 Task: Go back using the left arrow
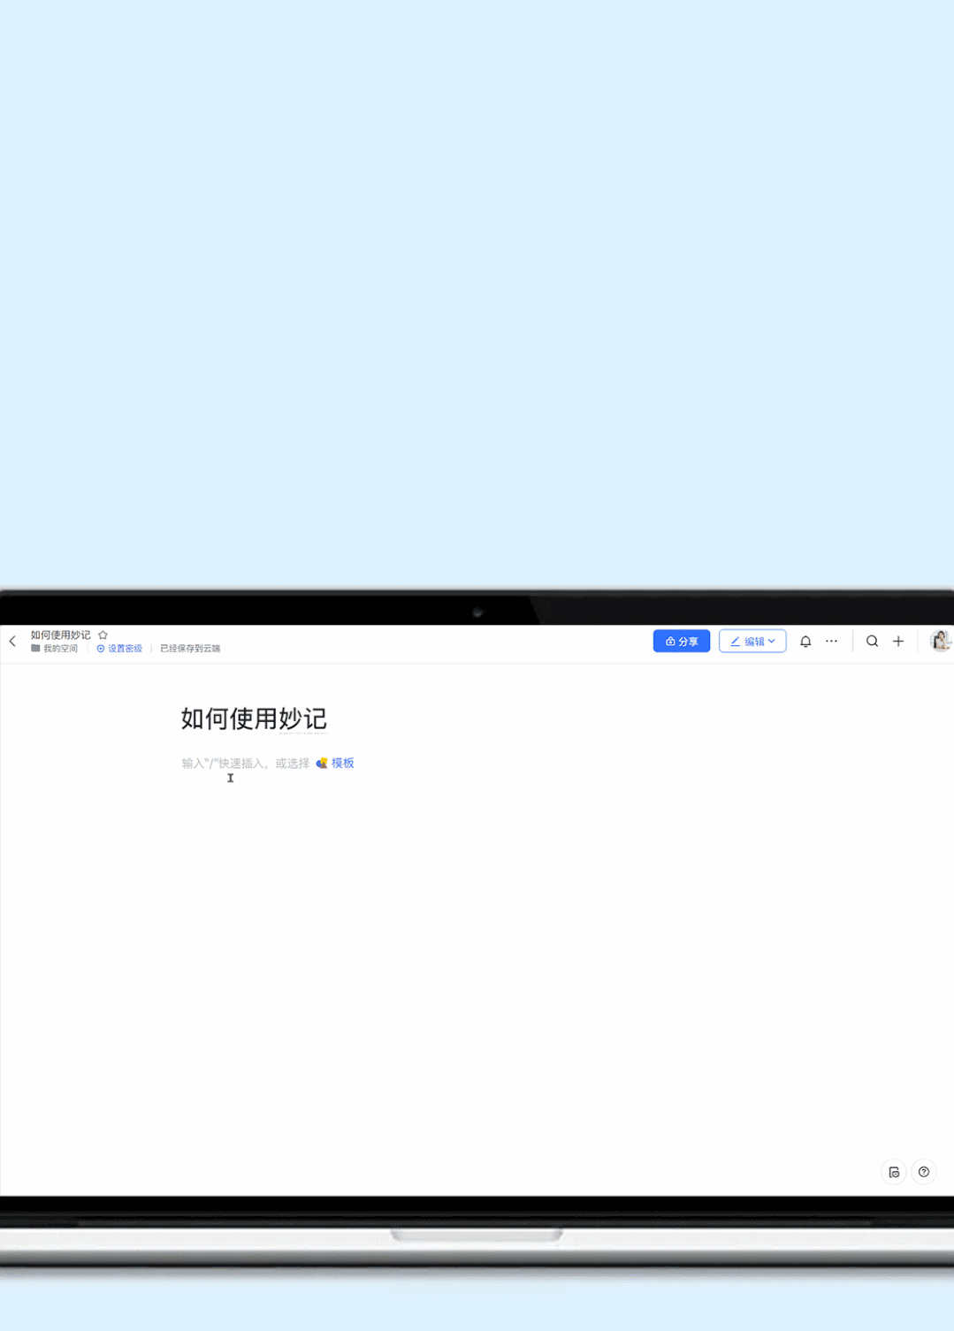[x=12, y=642]
